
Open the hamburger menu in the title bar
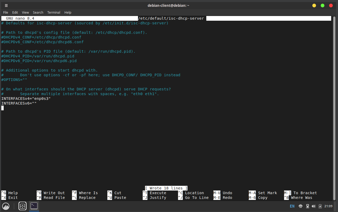pos(6,6)
